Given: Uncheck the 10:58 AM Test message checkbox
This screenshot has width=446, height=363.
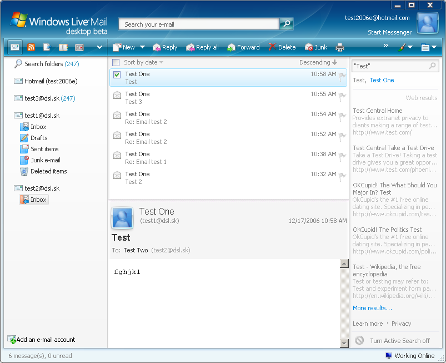Looking at the screenshot, I should [x=117, y=74].
